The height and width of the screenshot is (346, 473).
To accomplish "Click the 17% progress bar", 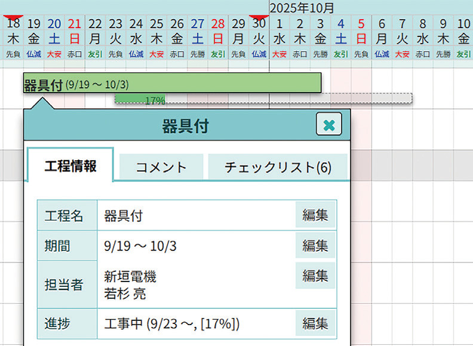I will tap(263, 99).
